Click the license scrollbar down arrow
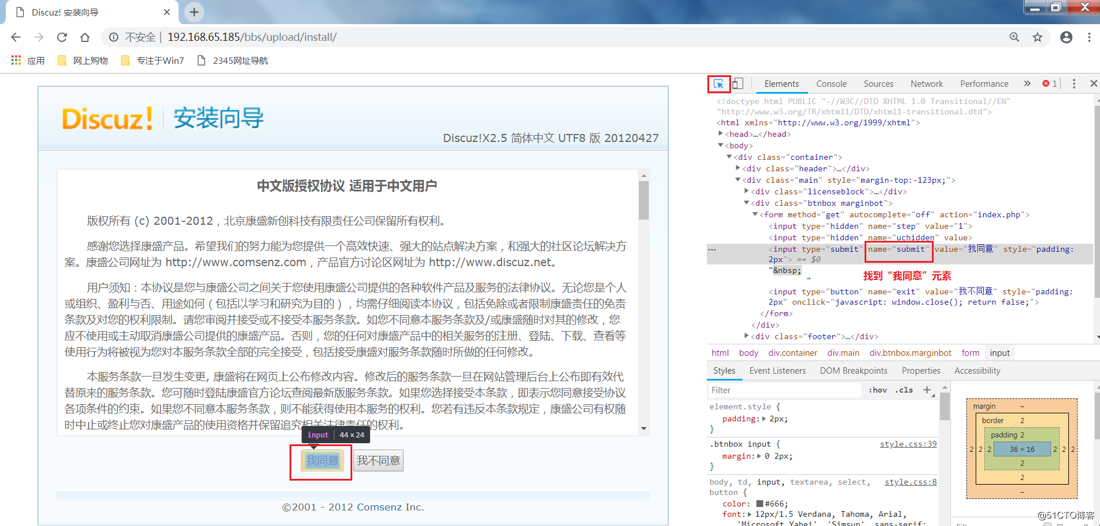The height and width of the screenshot is (526, 1100). tap(644, 428)
